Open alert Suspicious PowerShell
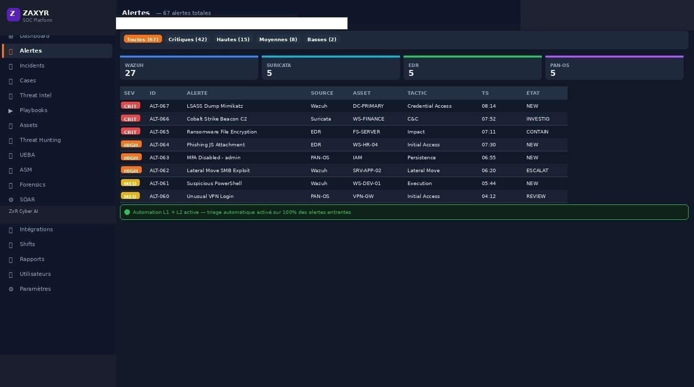Image resolution: width=694 pixels, height=387 pixels. [214, 184]
